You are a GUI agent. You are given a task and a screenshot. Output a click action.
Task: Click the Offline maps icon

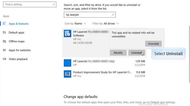4,41
